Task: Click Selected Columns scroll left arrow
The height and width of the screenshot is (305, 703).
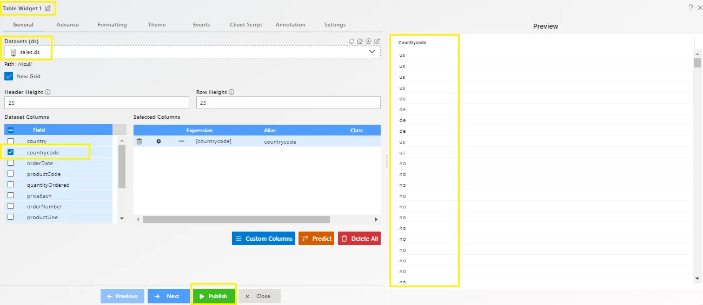Action: (x=137, y=220)
